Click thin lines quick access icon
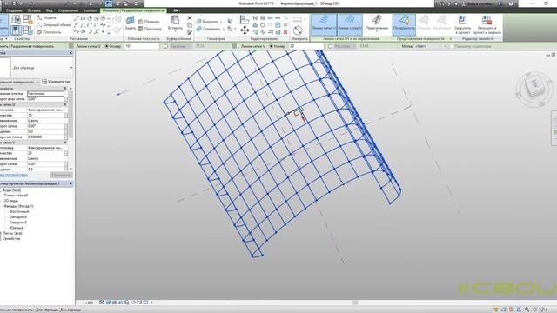 coord(108,3)
